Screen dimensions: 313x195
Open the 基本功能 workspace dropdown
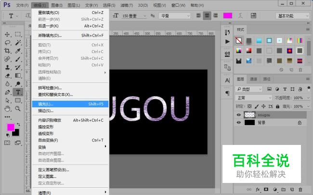[292, 16]
